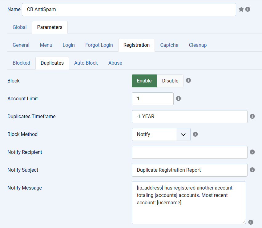262x228 pixels.
Task: Click info icon beside the Name field
Action: (x=248, y=9)
